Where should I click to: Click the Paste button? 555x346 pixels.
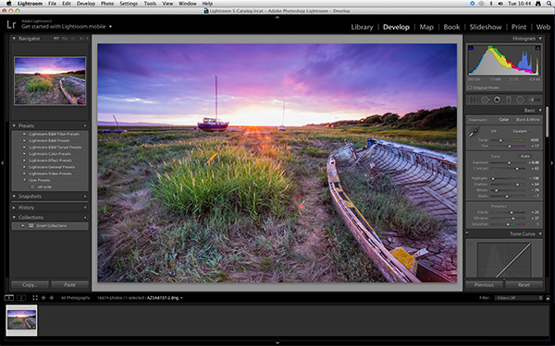click(69, 284)
